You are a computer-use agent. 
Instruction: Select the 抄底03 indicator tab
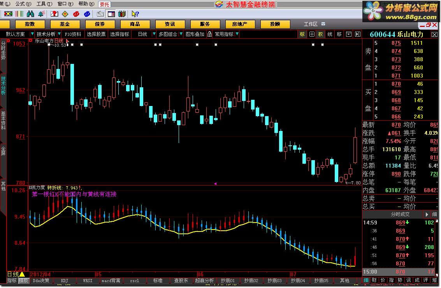pos(274,281)
